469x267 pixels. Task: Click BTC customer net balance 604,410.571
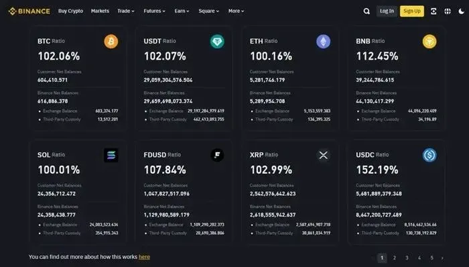tap(53, 80)
